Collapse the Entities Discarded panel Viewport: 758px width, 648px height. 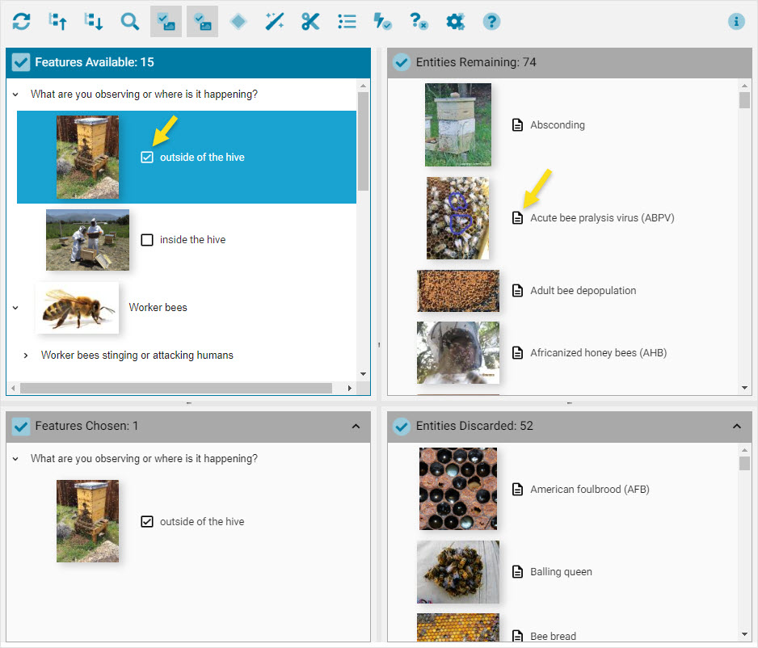(x=736, y=426)
